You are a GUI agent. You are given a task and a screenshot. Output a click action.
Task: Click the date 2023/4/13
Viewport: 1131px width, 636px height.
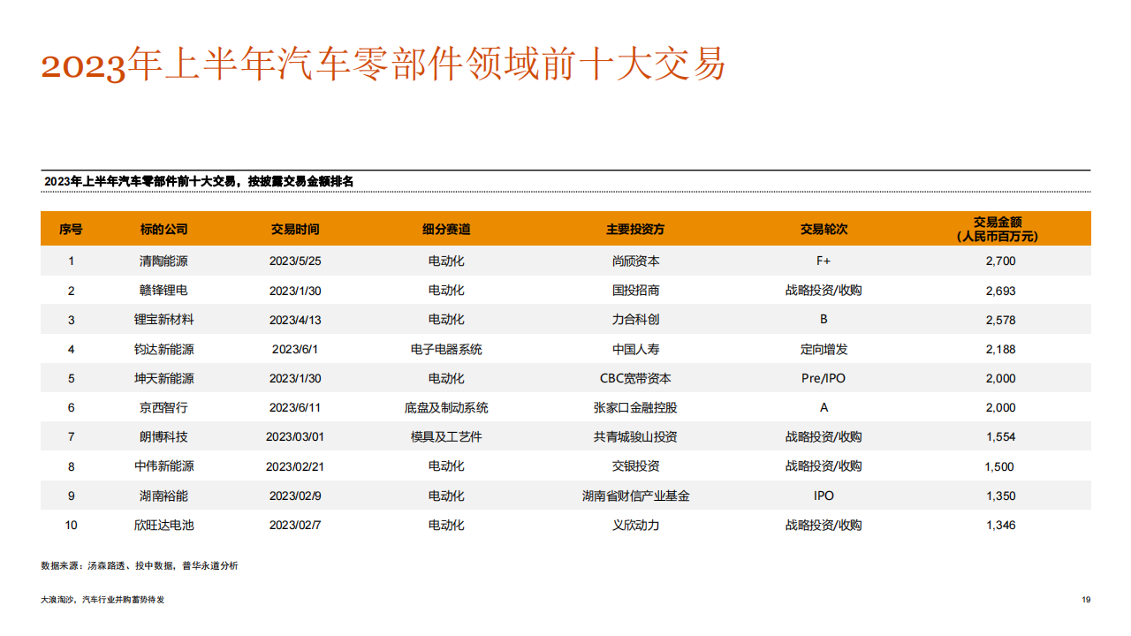(x=295, y=319)
